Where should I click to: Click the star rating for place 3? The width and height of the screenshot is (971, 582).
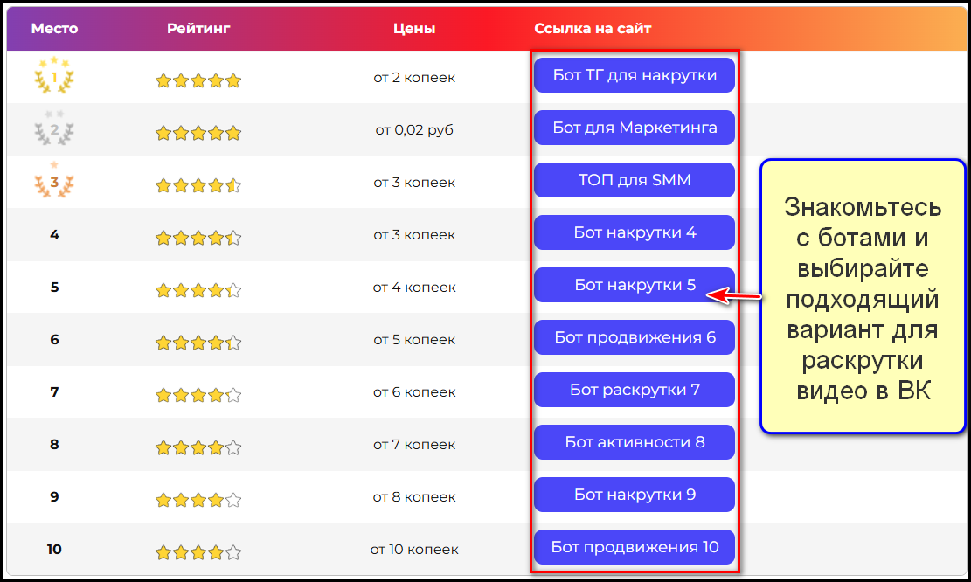pyautogui.click(x=198, y=185)
